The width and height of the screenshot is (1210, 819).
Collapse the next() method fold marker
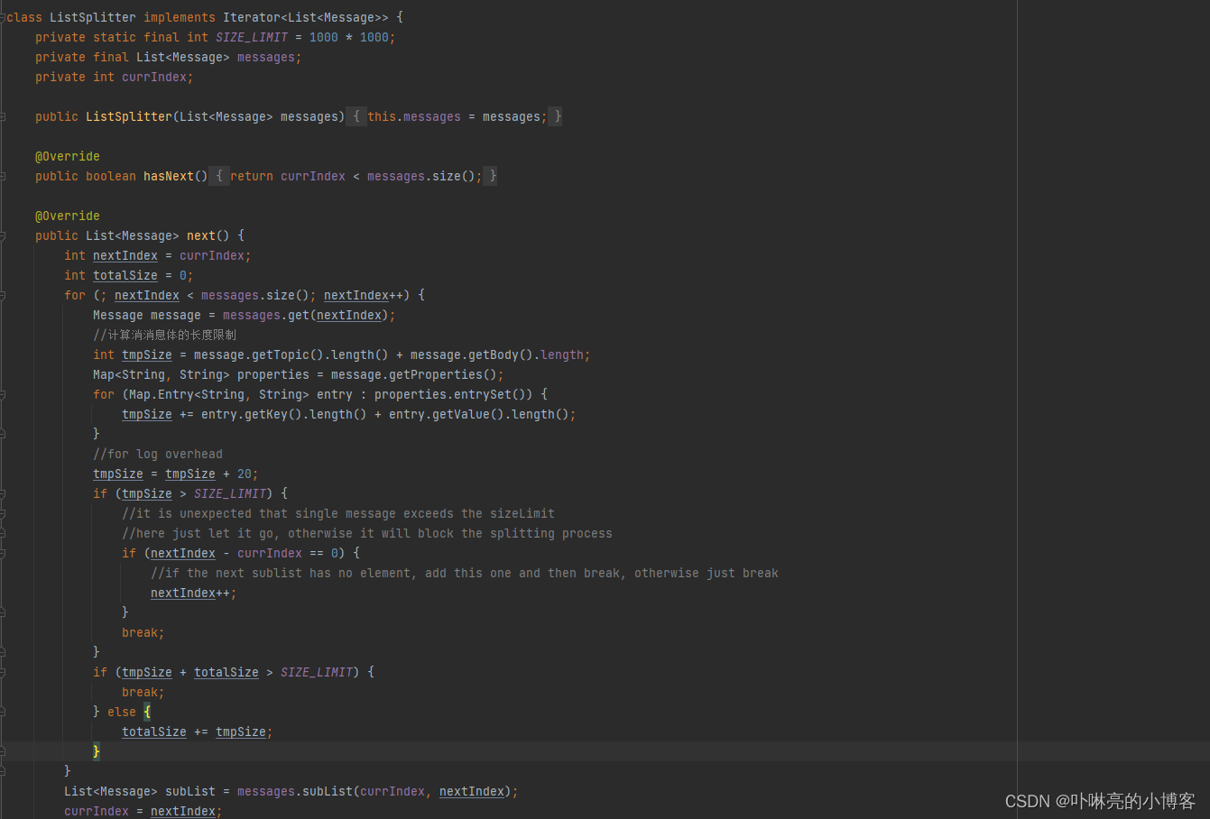tap(3, 235)
